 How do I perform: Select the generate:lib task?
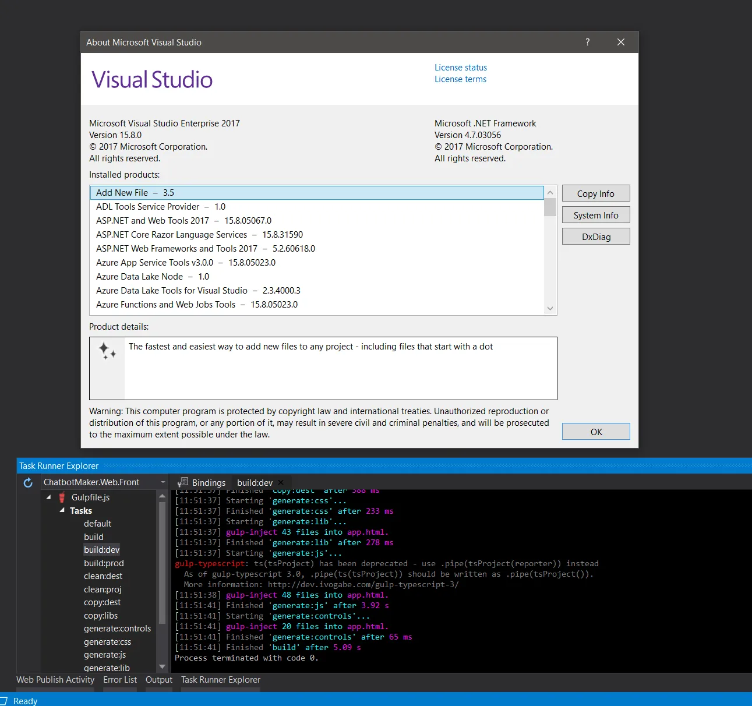click(107, 668)
